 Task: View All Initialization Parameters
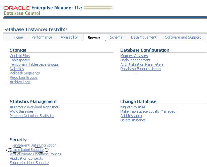(x=142, y=64)
